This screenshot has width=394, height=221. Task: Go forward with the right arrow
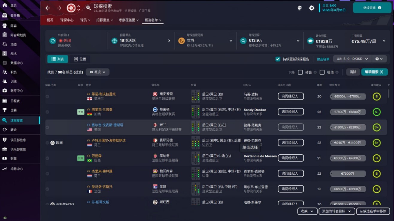coord(59,8)
